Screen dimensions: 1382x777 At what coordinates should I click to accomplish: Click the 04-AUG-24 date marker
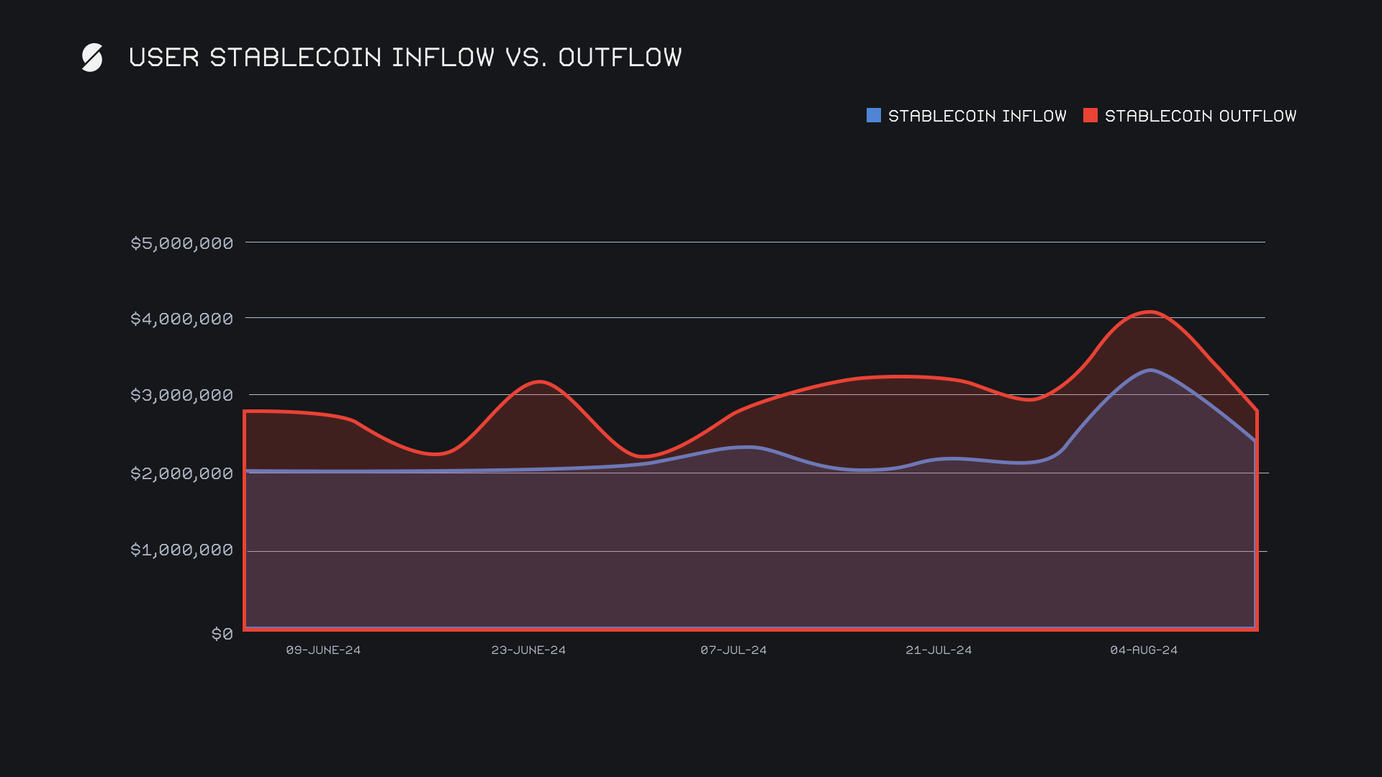coord(1144,650)
